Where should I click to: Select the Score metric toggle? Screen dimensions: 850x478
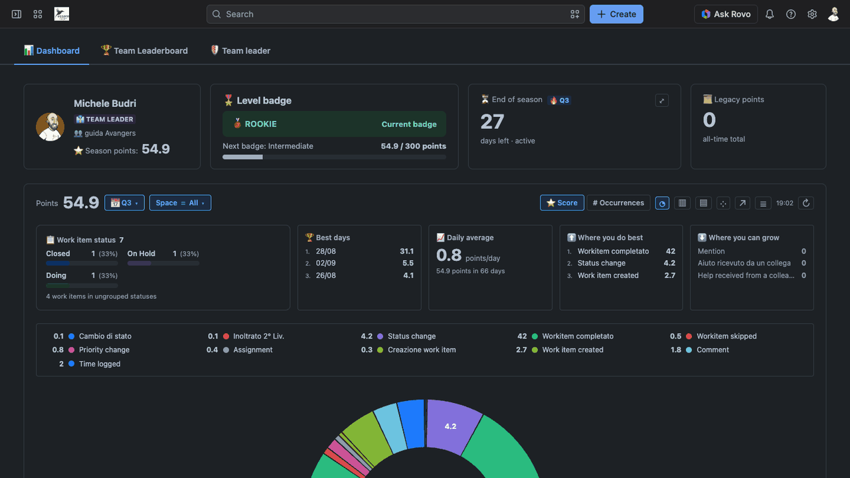pyautogui.click(x=562, y=203)
